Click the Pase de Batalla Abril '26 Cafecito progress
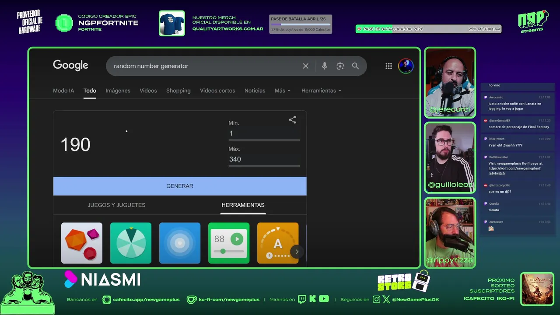This screenshot has height=315, width=560. pos(301,24)
